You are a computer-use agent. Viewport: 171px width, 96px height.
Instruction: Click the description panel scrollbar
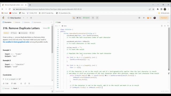[52, 40]
